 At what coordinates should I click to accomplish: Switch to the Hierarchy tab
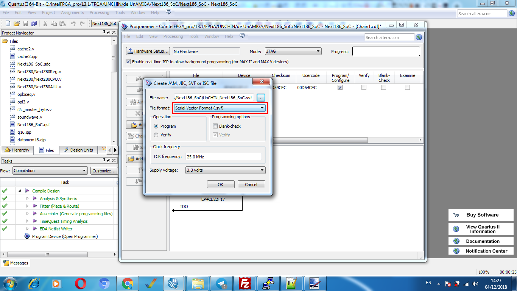(x=17, y=150)
